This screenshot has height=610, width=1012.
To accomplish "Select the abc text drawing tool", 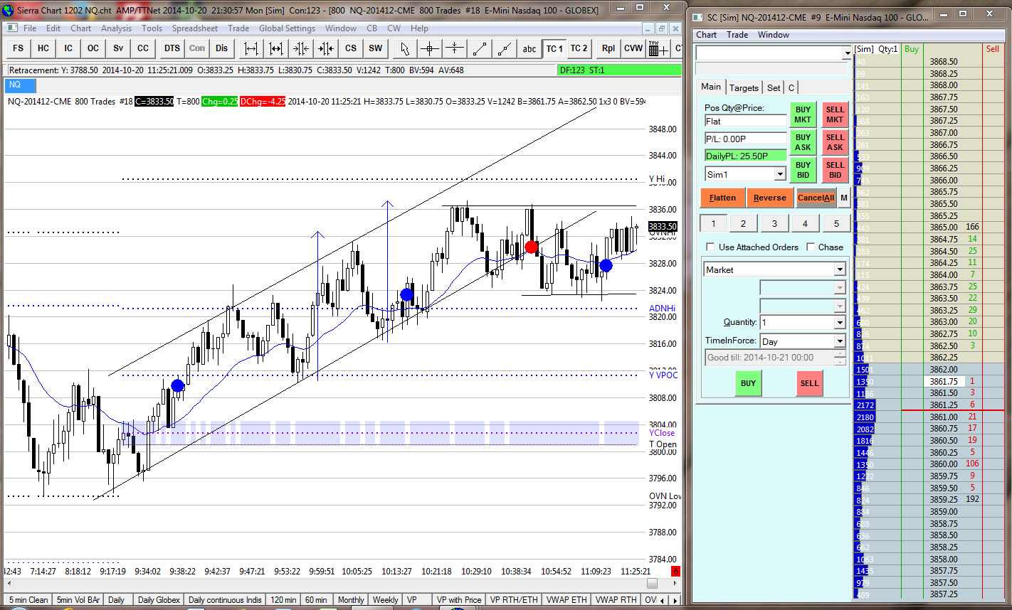I will pyautogui.click(x=529, y=48).
